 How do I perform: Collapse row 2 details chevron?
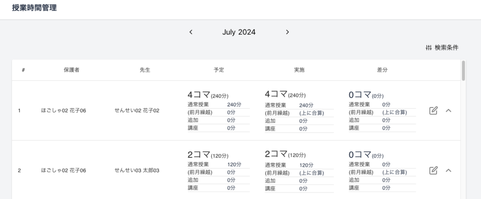[448, 170]
